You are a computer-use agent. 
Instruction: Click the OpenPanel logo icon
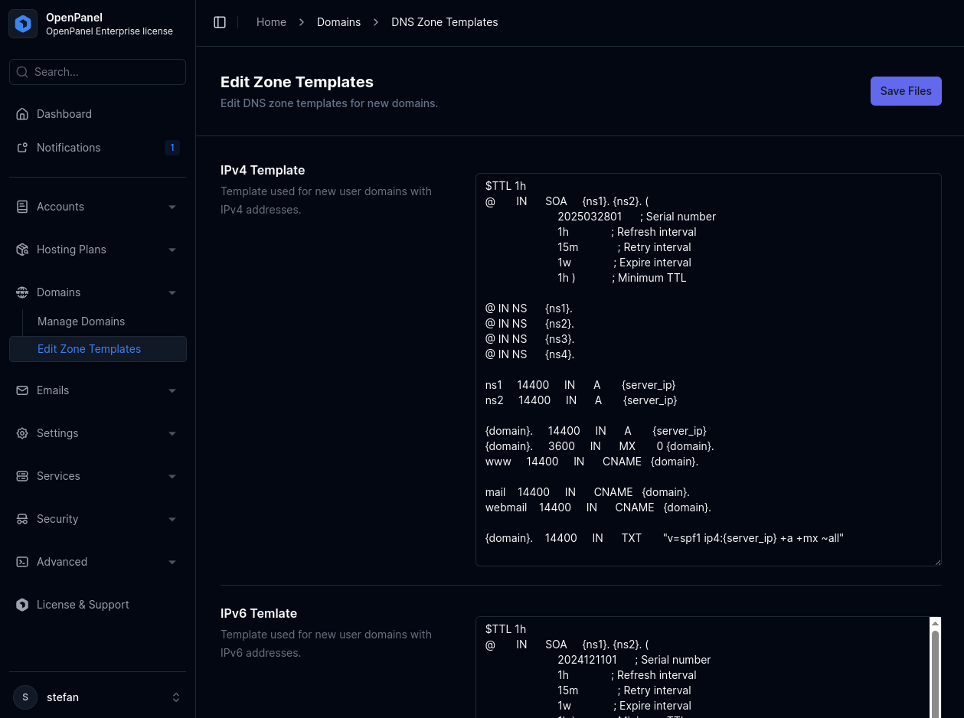click(x=23, y=24)
